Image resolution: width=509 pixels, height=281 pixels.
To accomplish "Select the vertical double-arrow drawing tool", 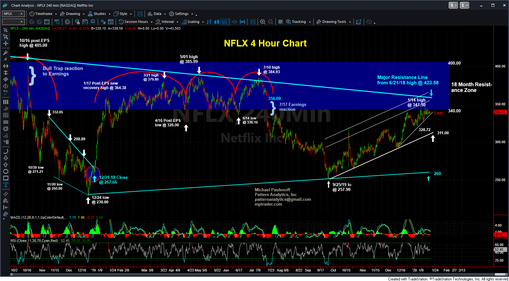I will point(5,73).
